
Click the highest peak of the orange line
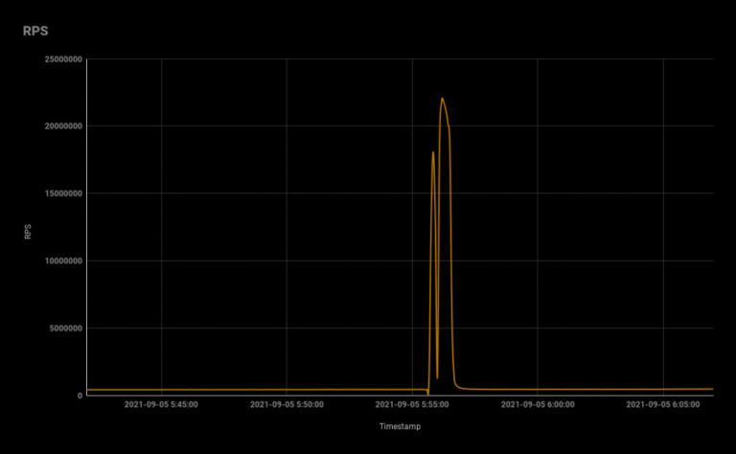[442, 99]
